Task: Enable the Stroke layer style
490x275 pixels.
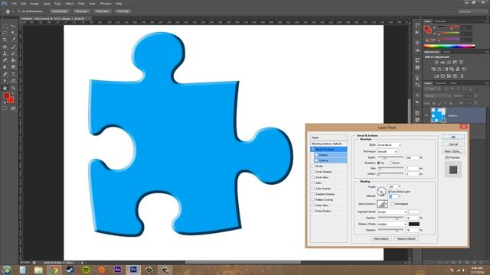Action: tap(313, 167)
